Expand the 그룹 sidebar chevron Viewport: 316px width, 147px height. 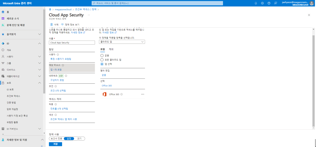[x=40, y=63]
